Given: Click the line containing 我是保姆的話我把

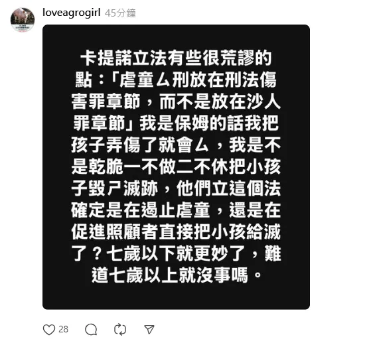Looking at the screenshot, I should coord(176,123).
